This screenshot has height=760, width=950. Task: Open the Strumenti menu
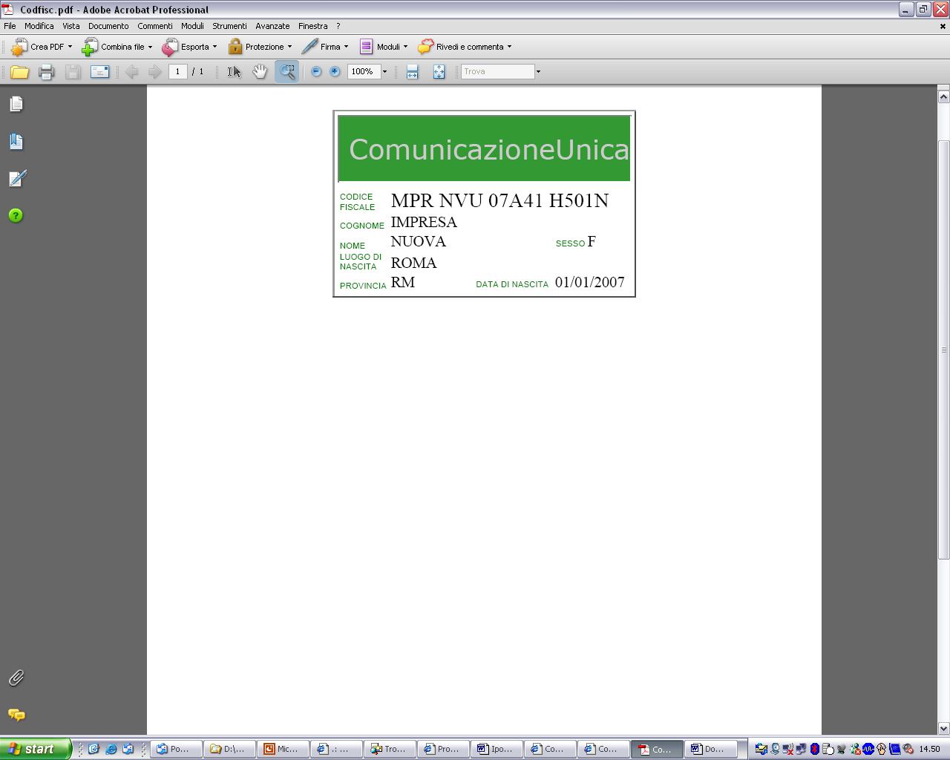(229, 26)
